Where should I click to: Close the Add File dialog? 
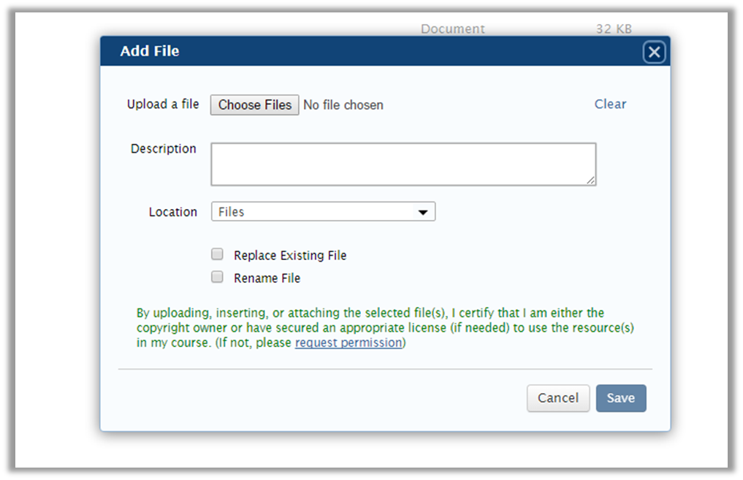click(654, 52)
